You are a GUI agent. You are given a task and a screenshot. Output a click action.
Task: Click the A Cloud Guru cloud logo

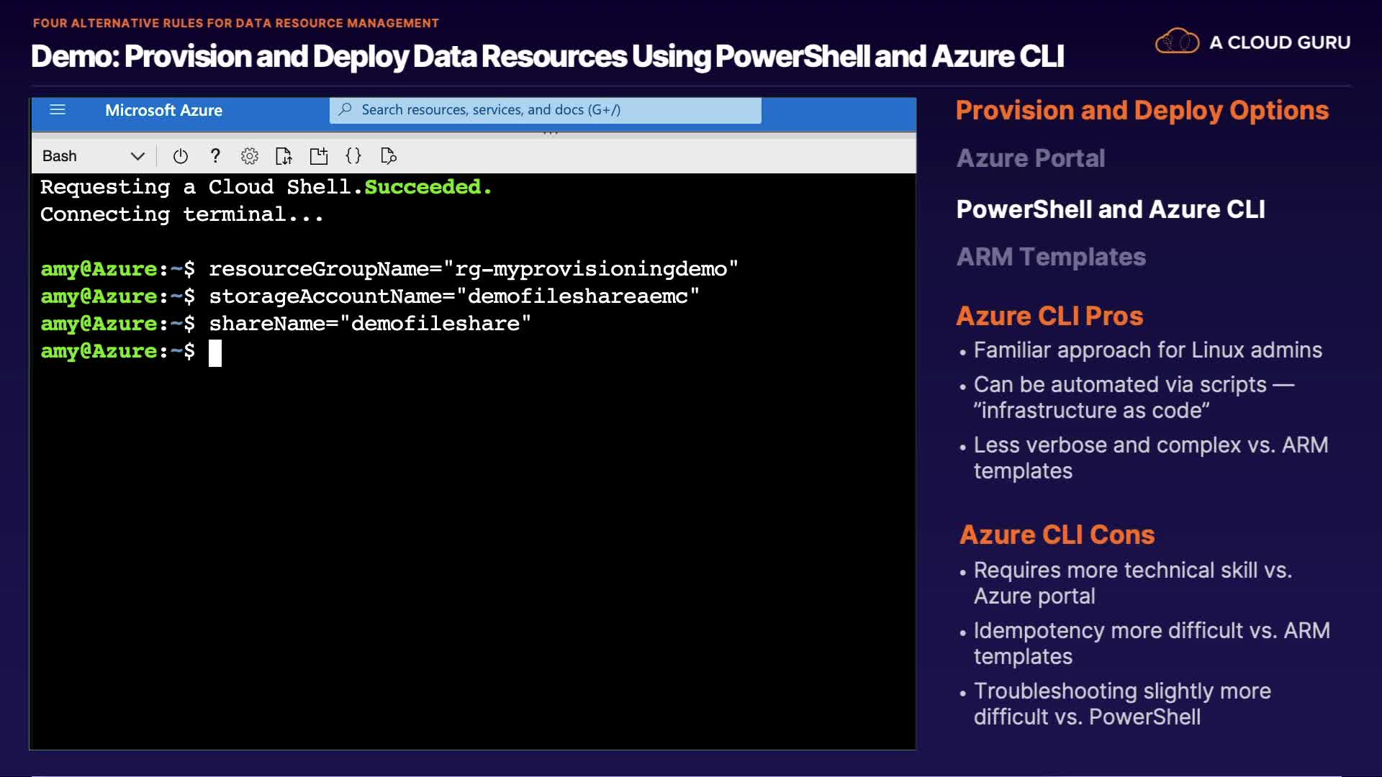coord(1177,42)
